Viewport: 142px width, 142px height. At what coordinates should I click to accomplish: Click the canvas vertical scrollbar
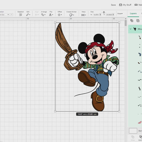[x=126, y=23]
